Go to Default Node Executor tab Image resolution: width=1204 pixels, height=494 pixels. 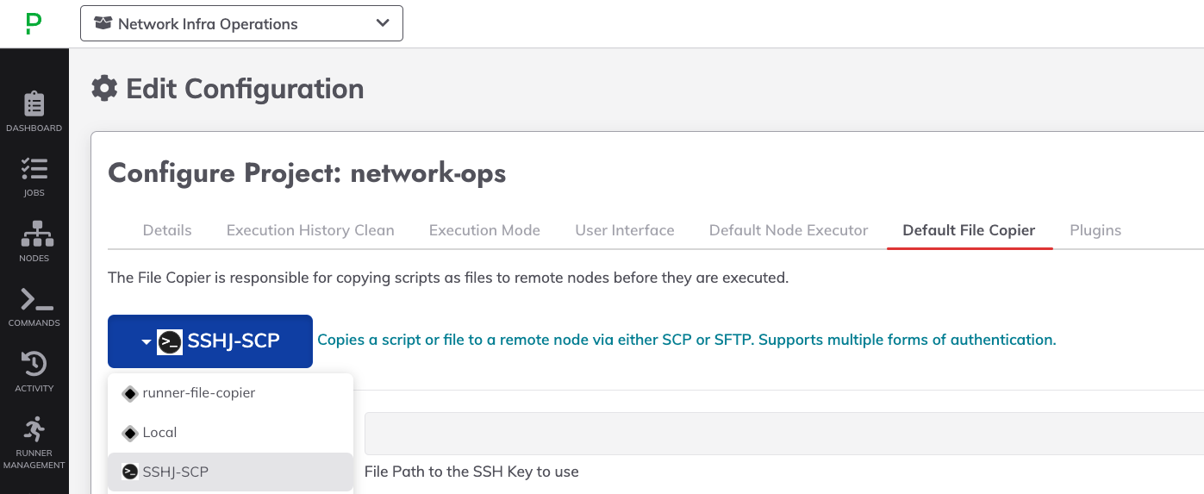[x=789, y=230]
